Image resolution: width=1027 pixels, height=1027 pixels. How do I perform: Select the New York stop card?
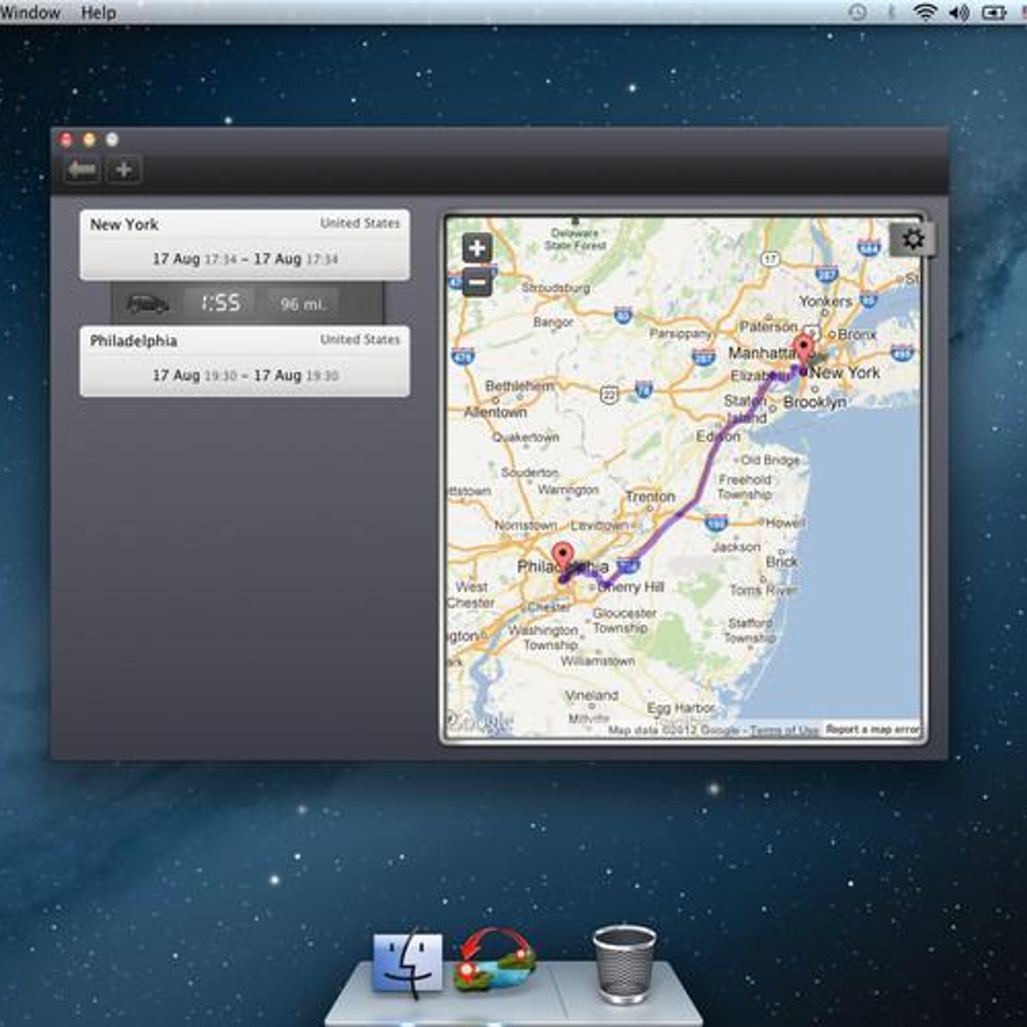coord(245,245)
